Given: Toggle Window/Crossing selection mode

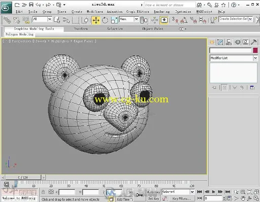Looking at the screenshot, I should [85, 20].
